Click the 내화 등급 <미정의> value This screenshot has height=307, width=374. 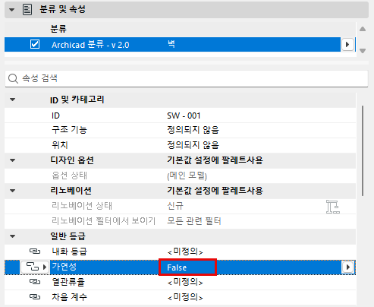click(185, 252)
